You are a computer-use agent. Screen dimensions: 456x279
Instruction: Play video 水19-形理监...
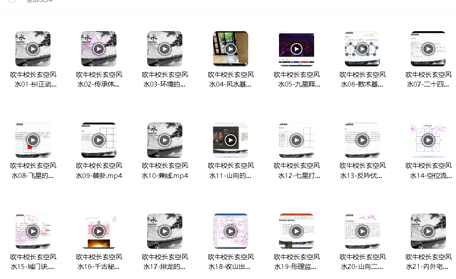pyautogui.click(x=297, y=231)
